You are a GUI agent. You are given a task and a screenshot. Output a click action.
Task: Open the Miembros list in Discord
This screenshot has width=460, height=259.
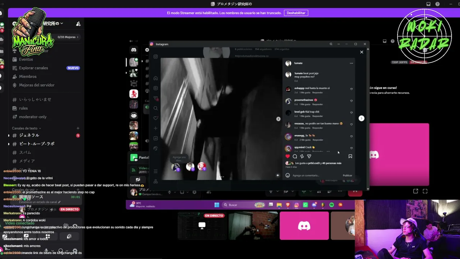point(28,77)
